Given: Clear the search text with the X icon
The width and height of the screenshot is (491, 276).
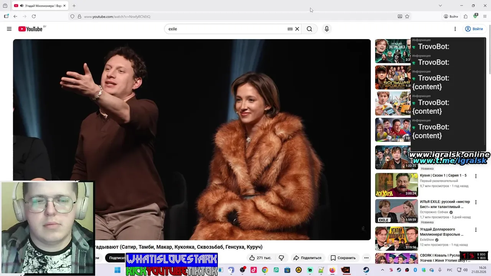Looking at the screenshot, I should [x=297, y=29].
